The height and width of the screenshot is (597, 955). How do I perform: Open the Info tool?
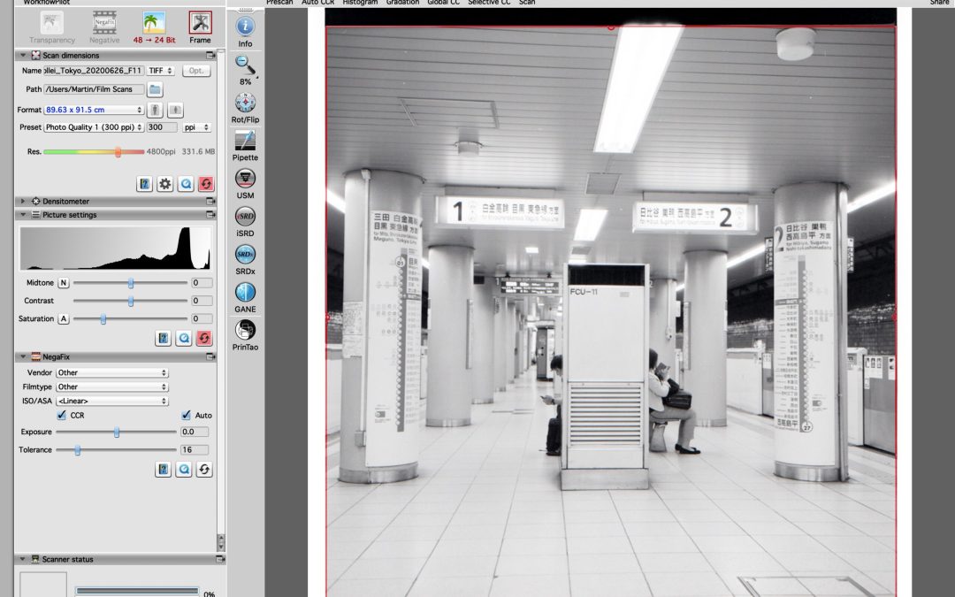(x=245, y=27)
